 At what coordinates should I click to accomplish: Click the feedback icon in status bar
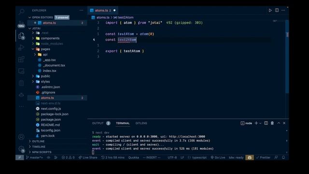[x=276, y=158]
